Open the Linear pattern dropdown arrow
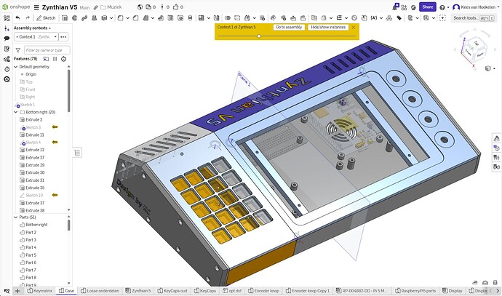Image resolution: width=502 pixels, height=296 pixels. (x=208, y=18)
